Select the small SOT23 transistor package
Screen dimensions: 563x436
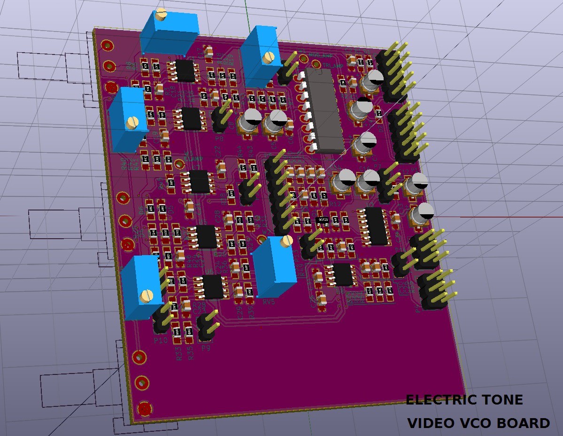[324, 220]
